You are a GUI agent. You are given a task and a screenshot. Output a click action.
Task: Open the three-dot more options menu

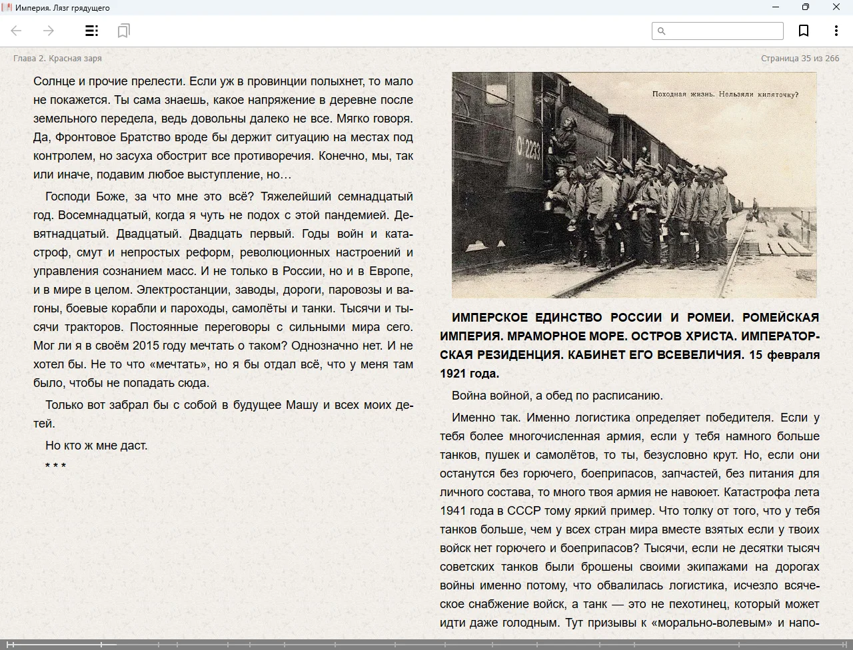coord(836,31)
